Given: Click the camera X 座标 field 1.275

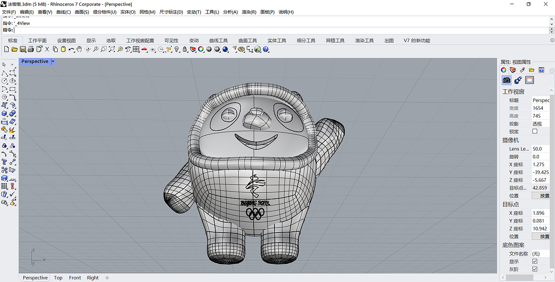Looking at the screenshot, I should tap(541, 165).
